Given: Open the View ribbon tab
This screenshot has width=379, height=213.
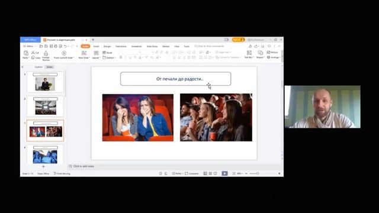Looking at the screenshot, I should [177, 46].
